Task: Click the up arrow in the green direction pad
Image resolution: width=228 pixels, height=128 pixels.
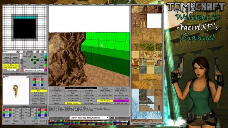Action: (x=35, y=57)
